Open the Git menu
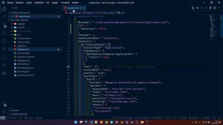 tap(48, 2)
